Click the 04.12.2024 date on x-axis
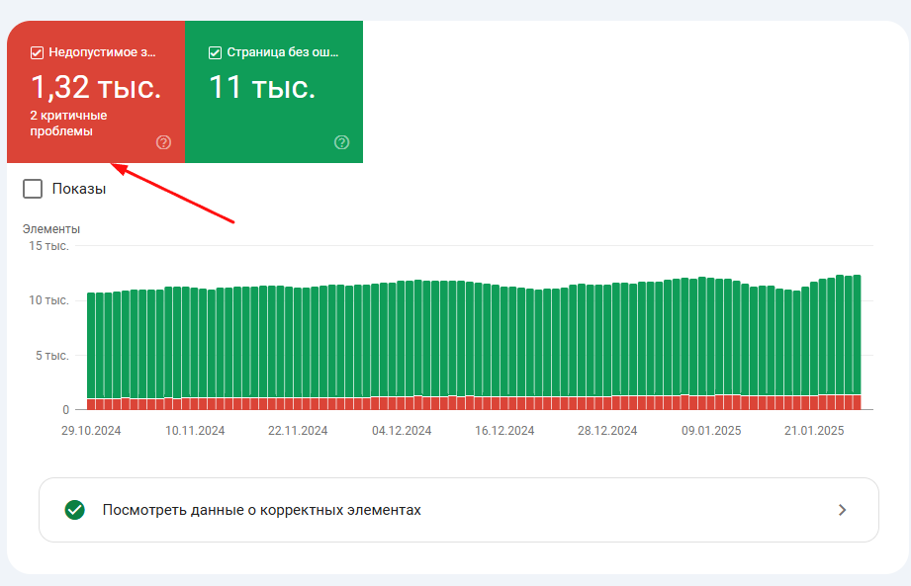 click(402, 431)
